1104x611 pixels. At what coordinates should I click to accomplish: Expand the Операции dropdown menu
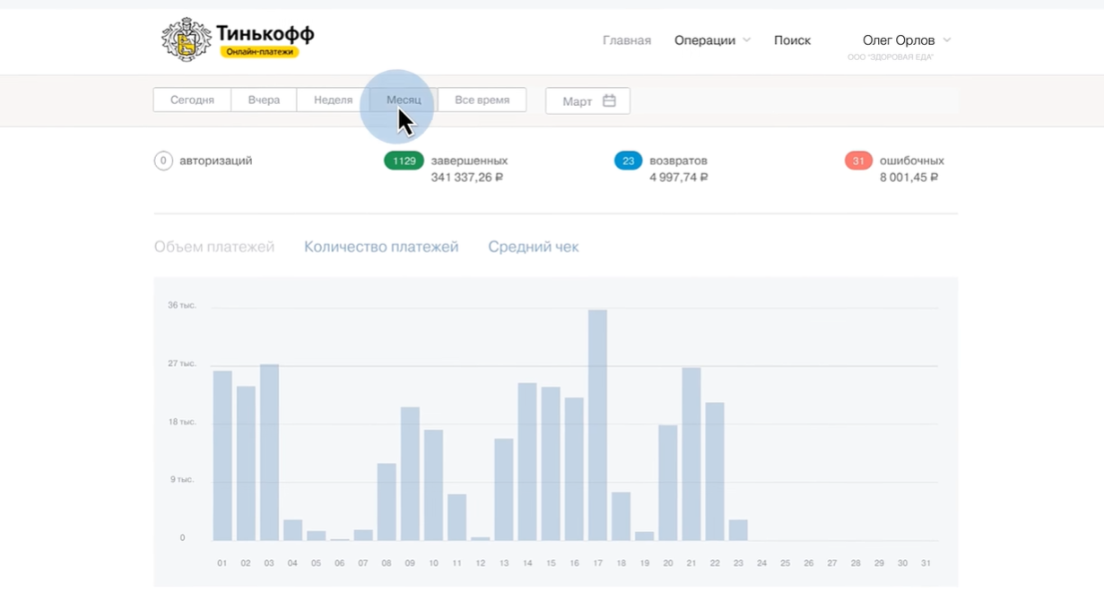pyautogui.click(x=712, y=40)
